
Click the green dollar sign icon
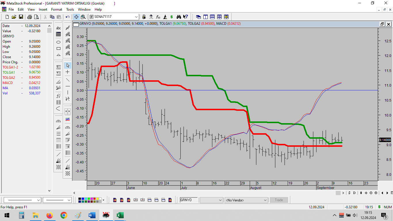coord(172,17)
